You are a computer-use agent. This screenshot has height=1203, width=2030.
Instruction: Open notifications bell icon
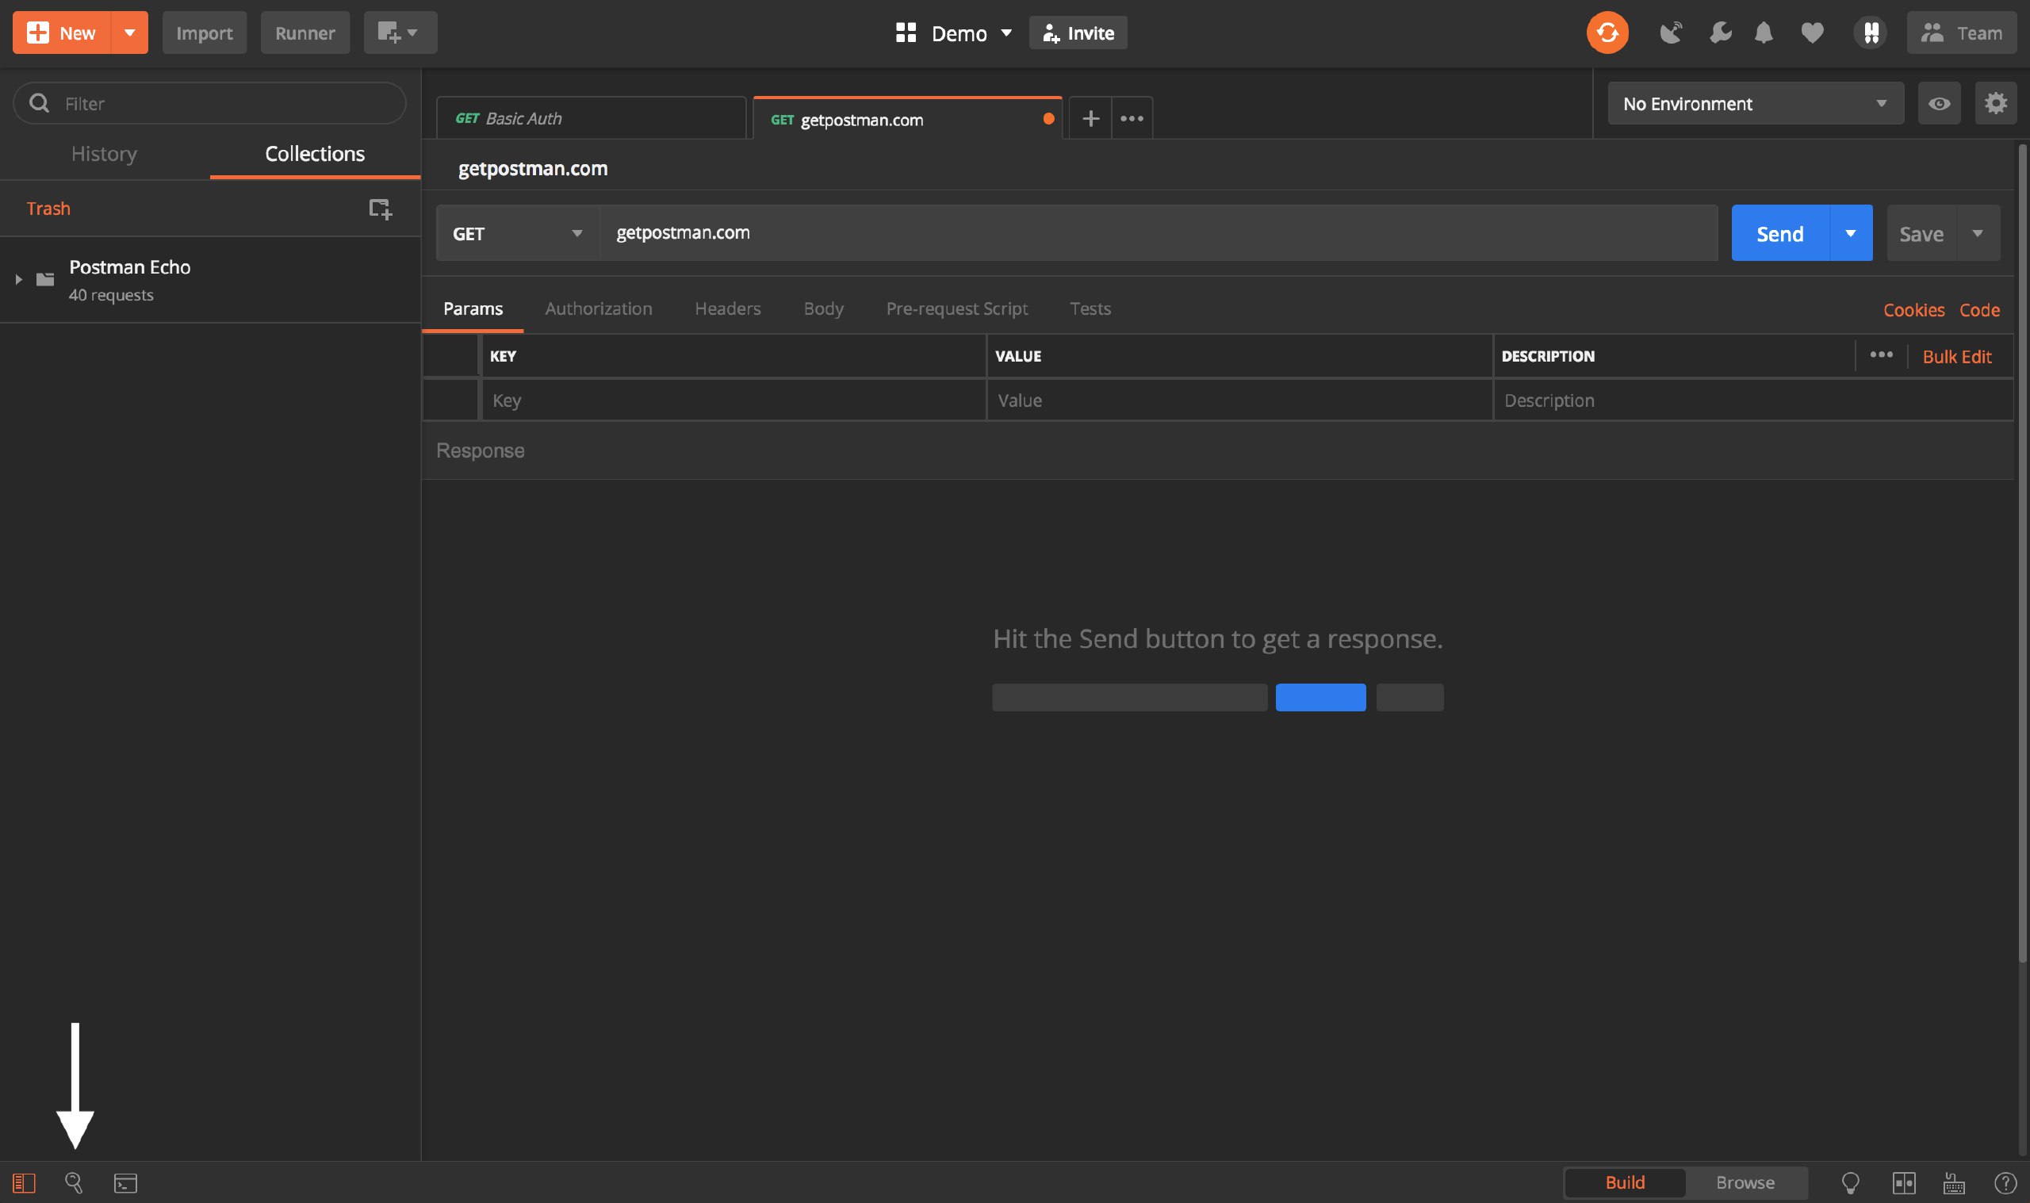(x=1764, y=33)
